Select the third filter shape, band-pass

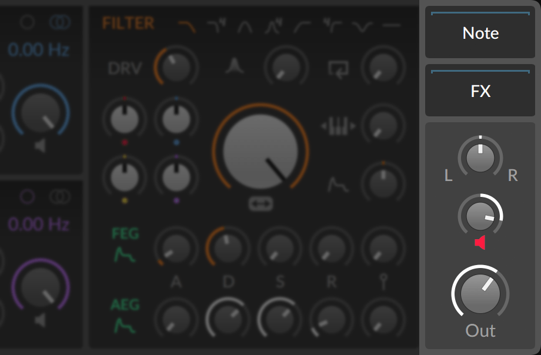tap(245, 26)
